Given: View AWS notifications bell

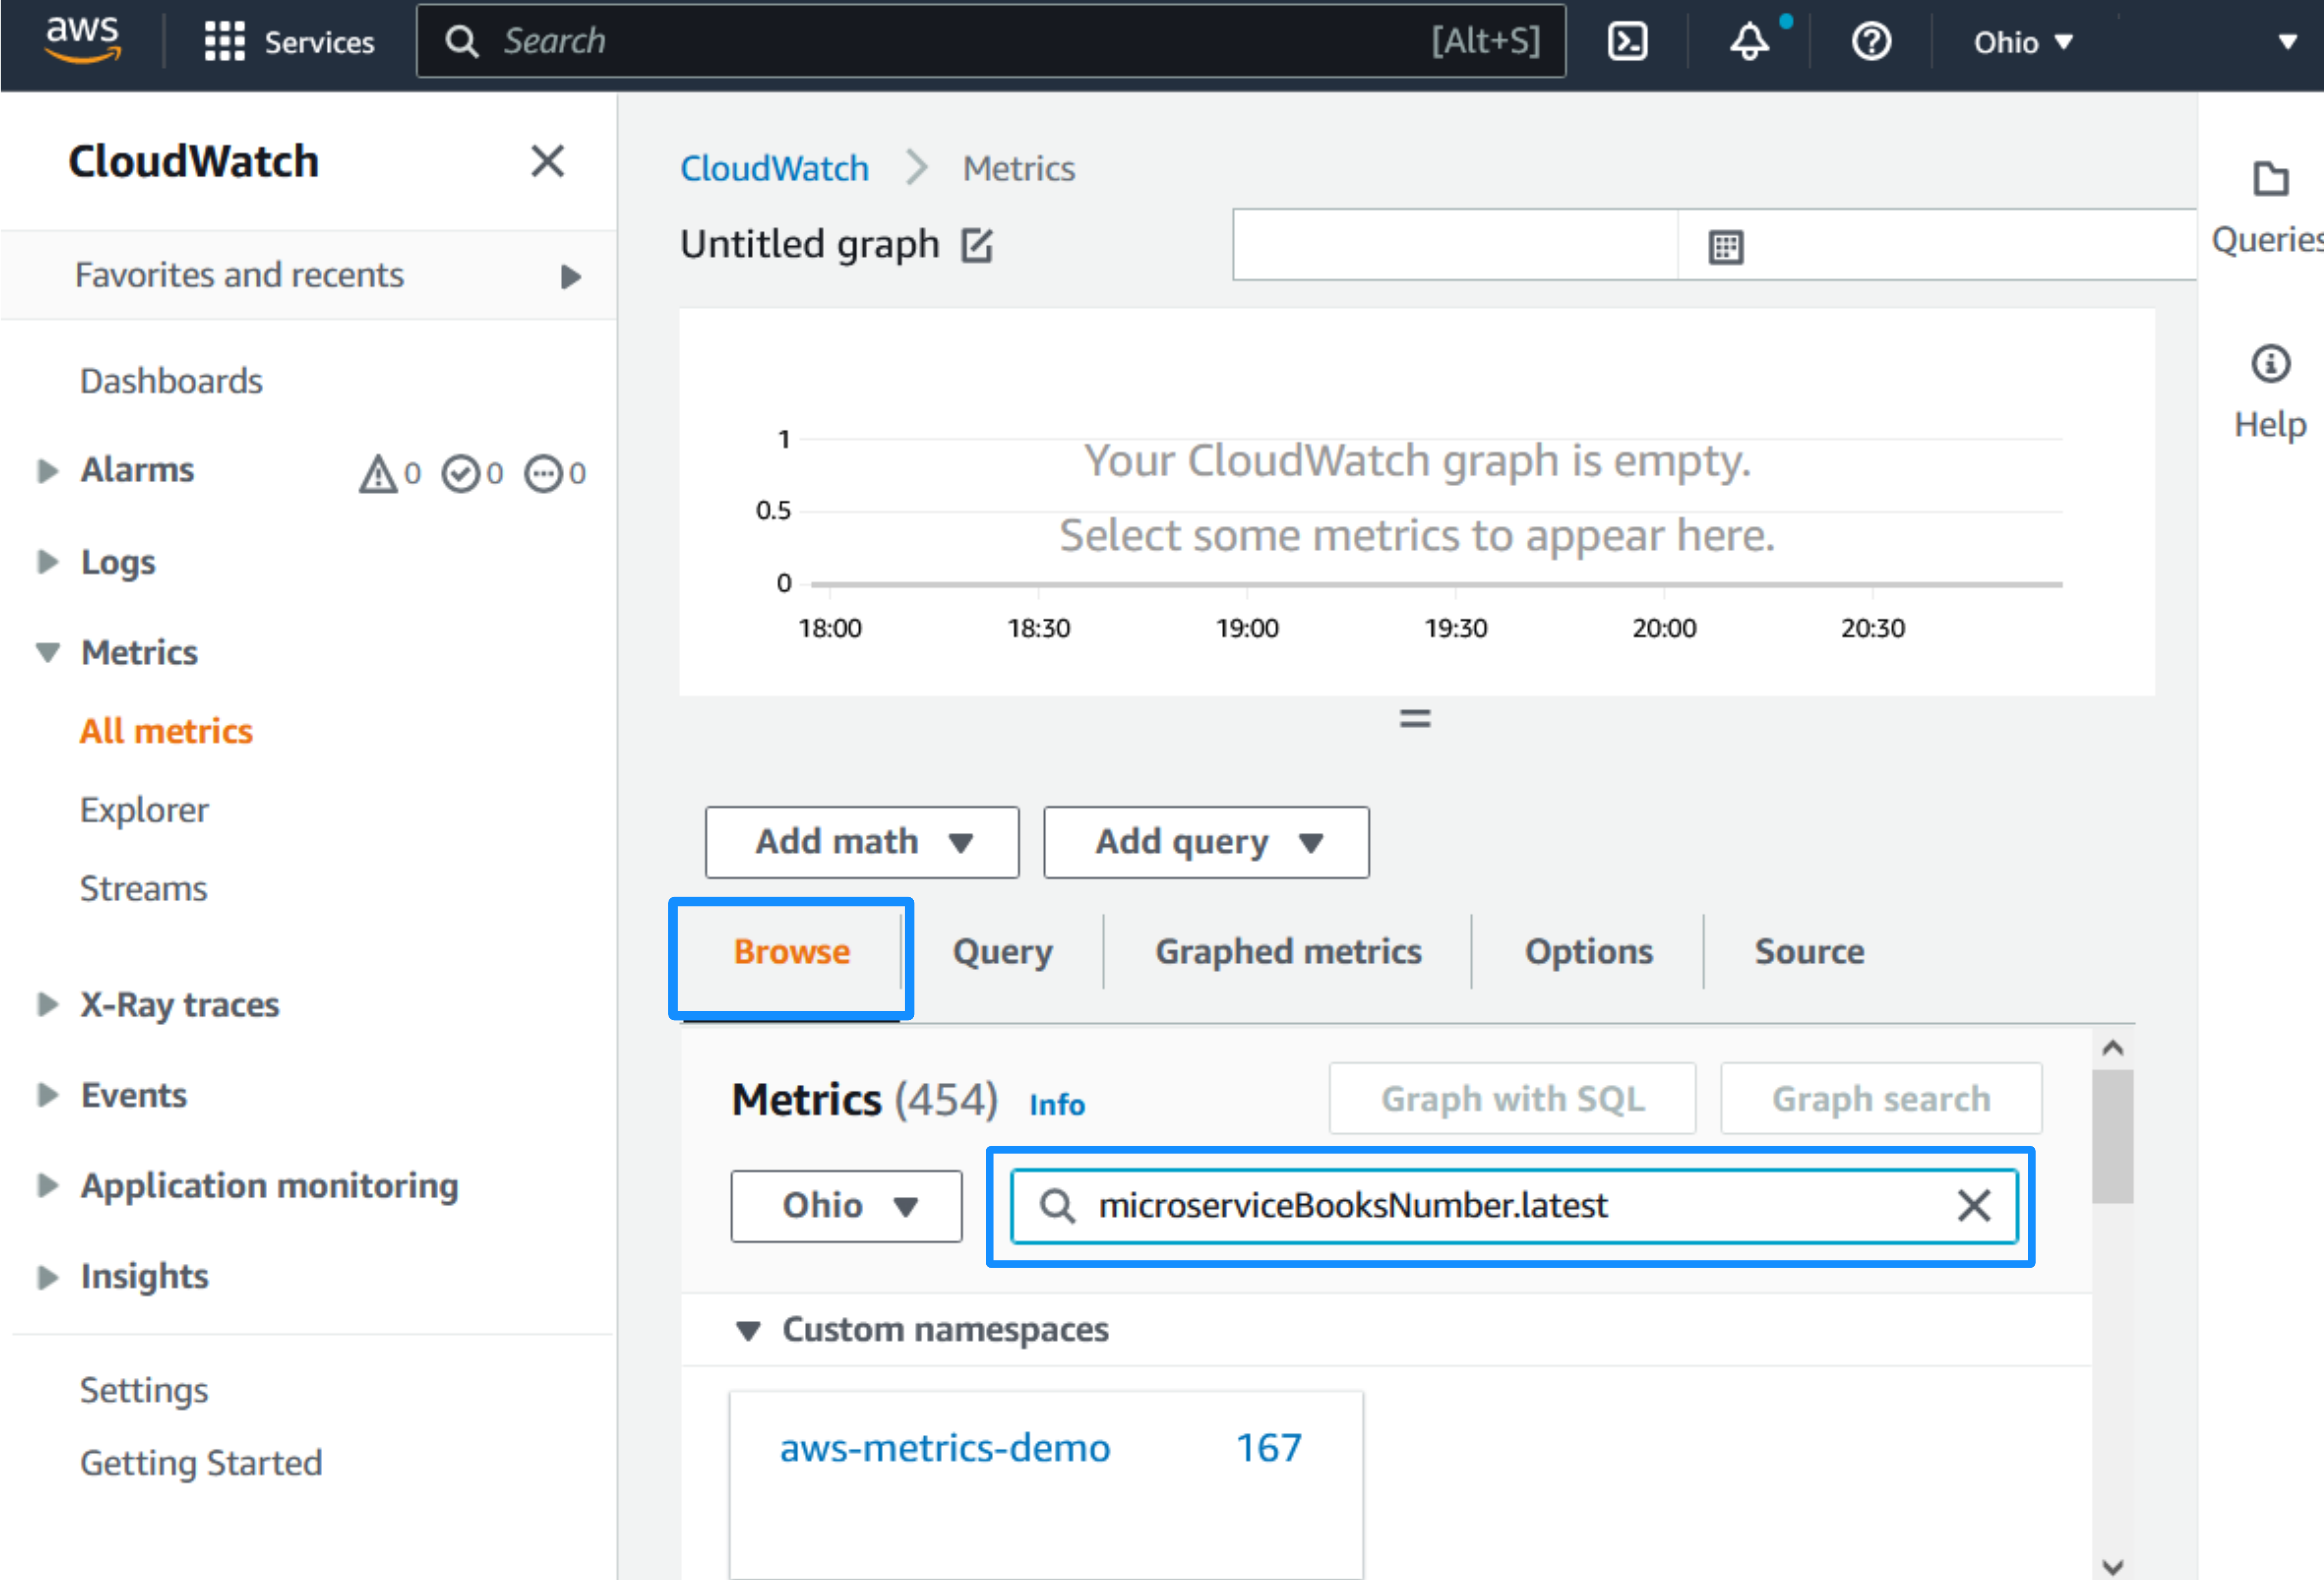Looking at the screenshot, I should [x=1749, y=41].
